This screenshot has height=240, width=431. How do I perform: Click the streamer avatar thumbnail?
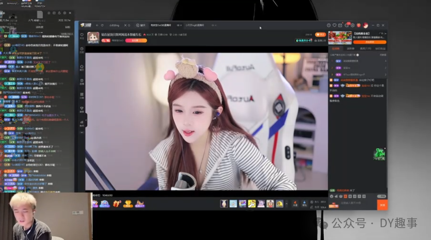click(93, 38)
